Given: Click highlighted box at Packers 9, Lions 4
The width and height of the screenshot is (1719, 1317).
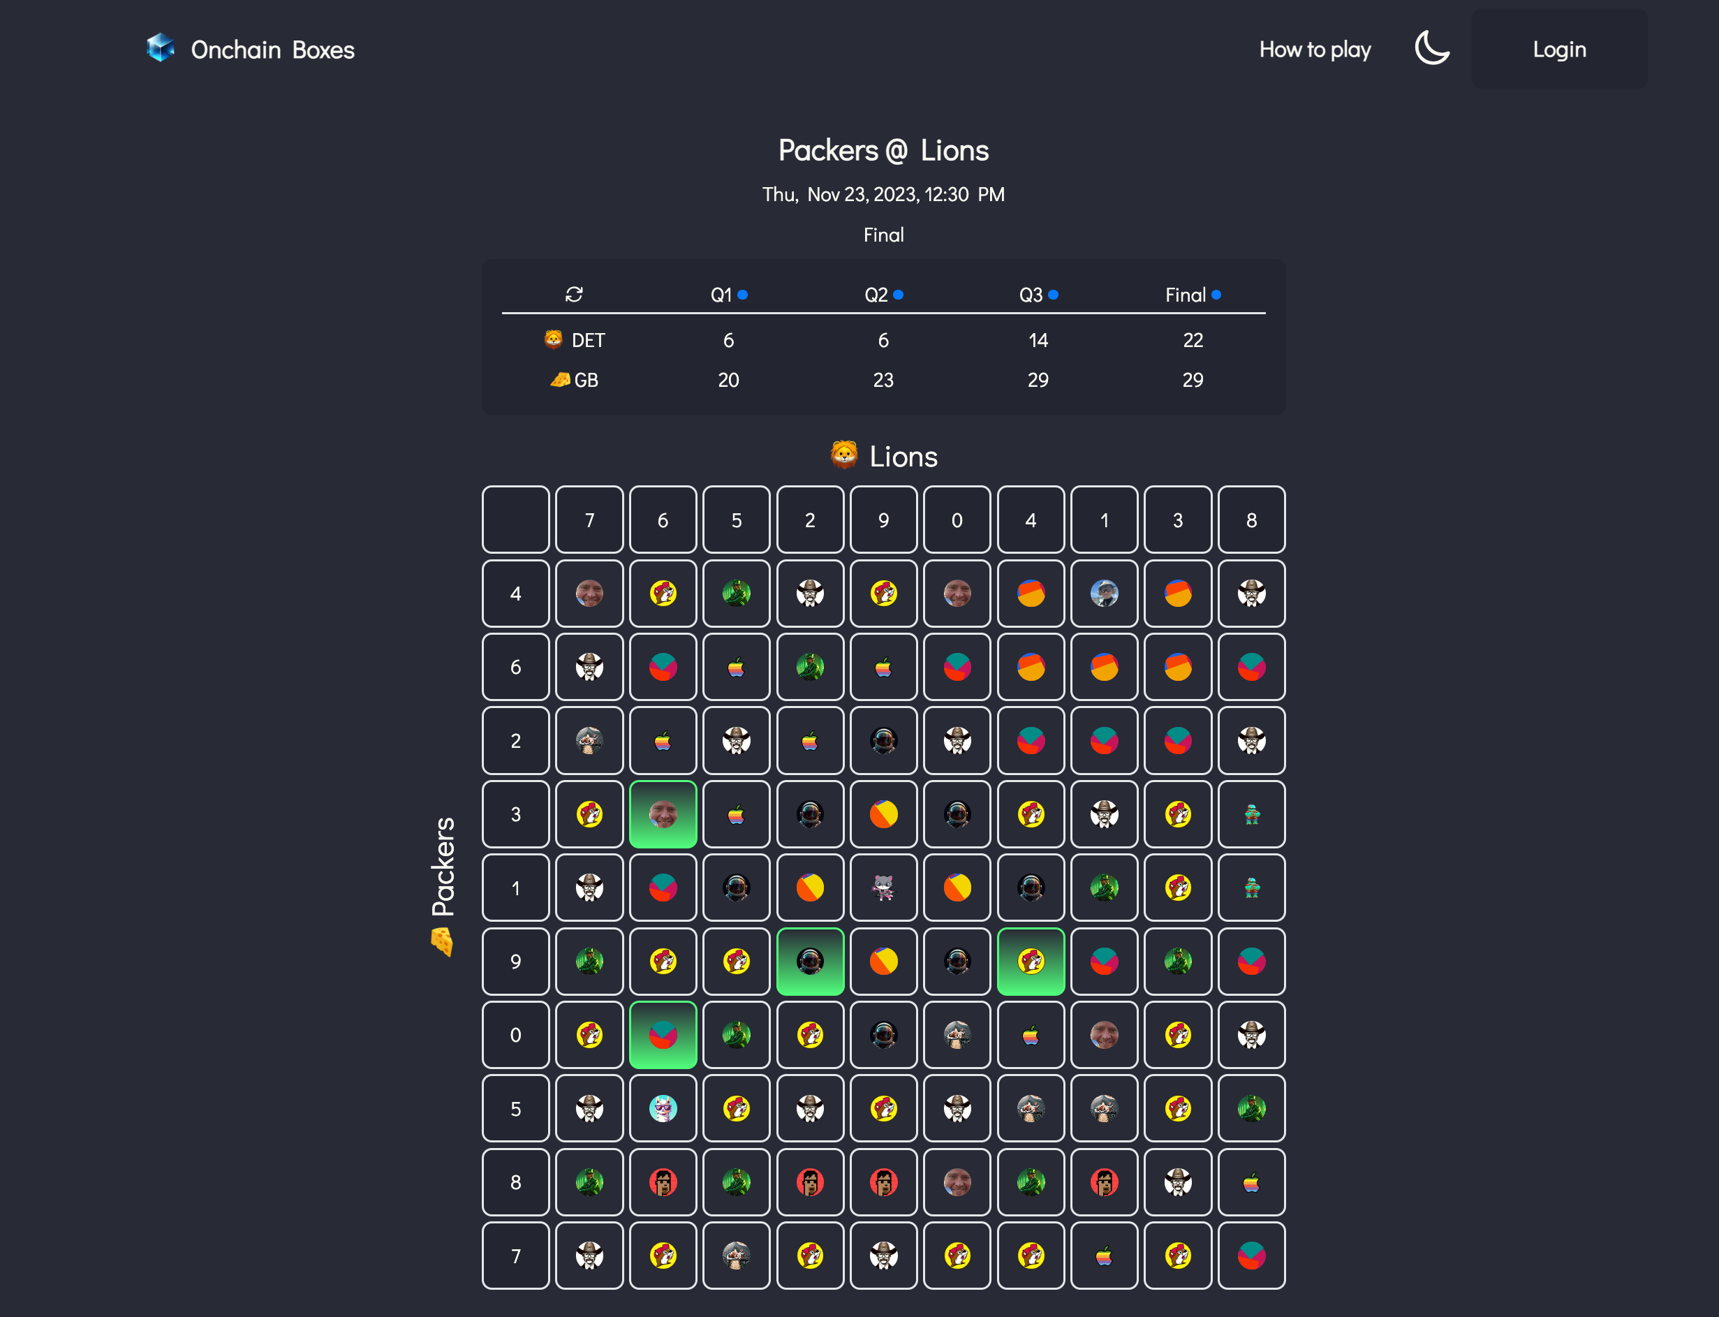Looking at the screenshot, I should tap(1031, 961).
